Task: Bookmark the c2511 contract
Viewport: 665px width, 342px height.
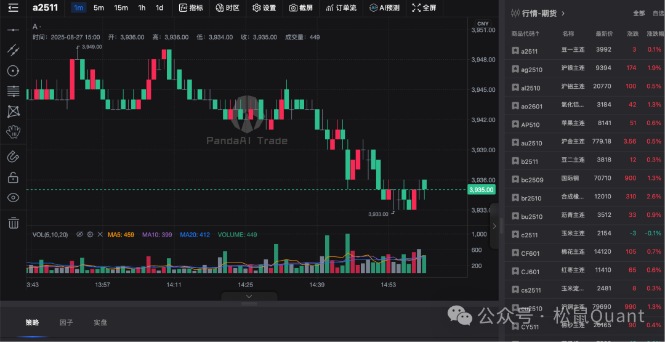Action: pos(515,235)
